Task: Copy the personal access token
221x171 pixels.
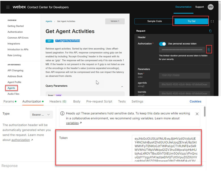Action: [x=209, y=50]
